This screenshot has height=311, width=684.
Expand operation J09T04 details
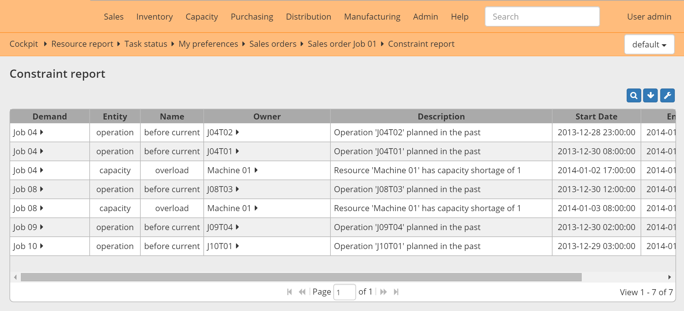point(238,227)
